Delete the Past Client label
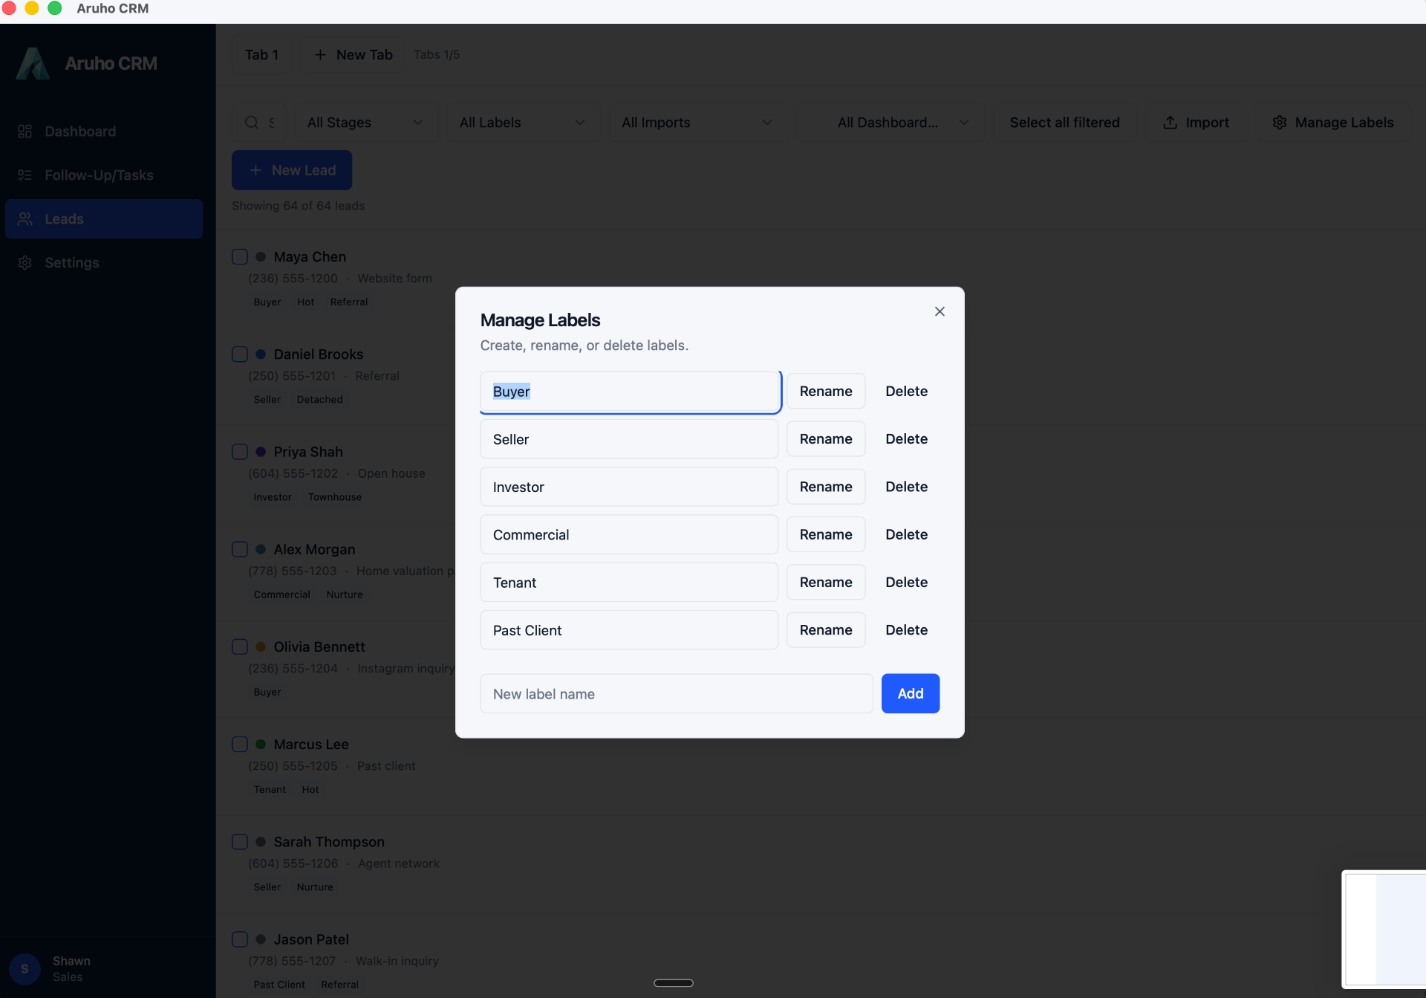This screenshot has height=998, width=1426. (906, 630)
